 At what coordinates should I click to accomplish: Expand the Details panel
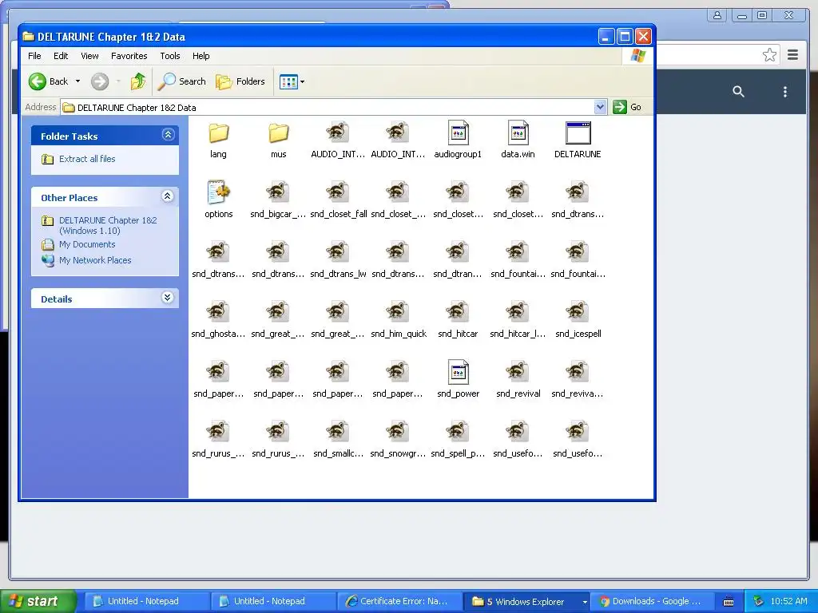[168, 298]
